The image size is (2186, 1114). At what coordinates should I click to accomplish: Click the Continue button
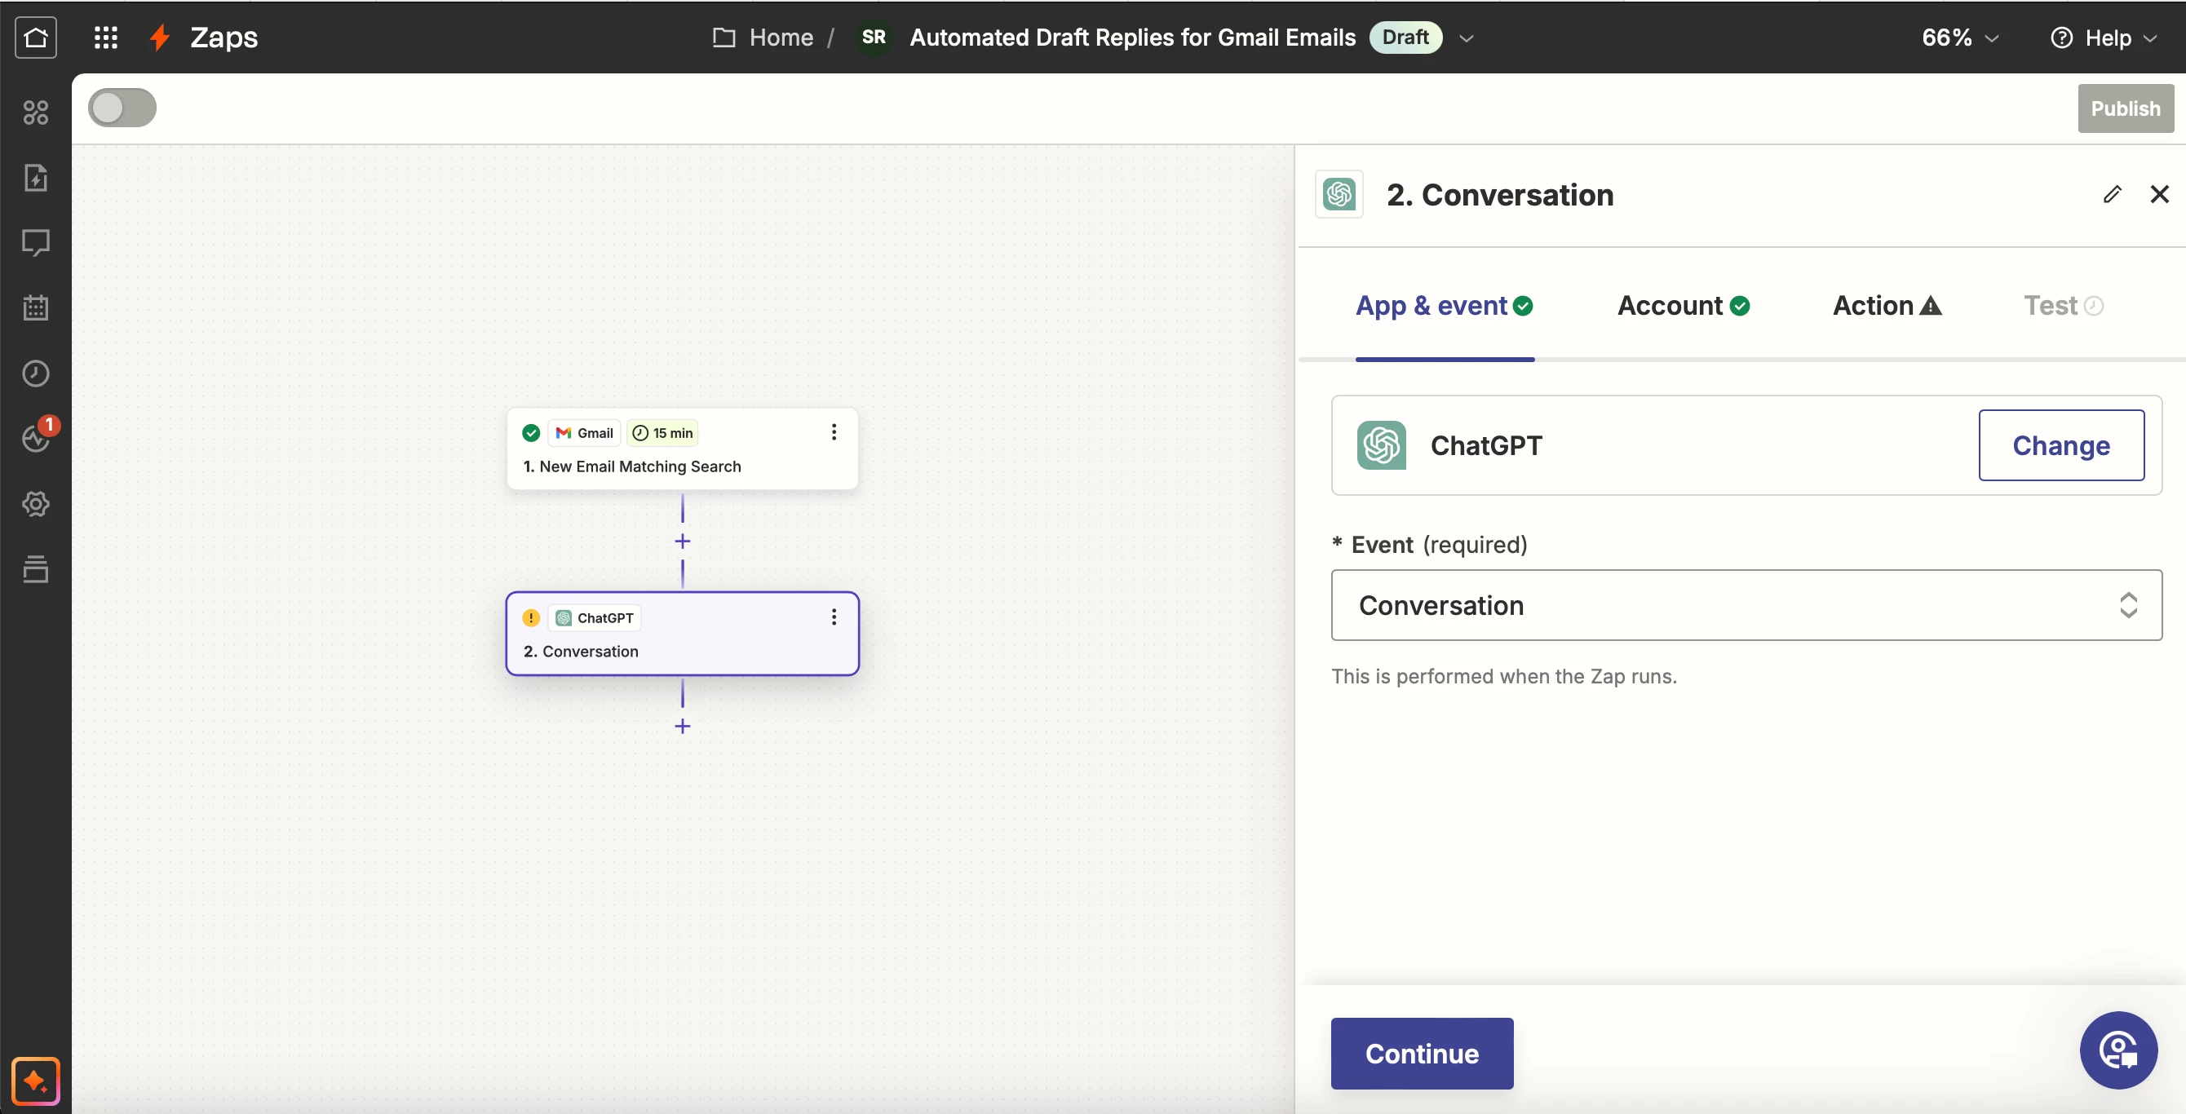click(x=1422, y=1053)
